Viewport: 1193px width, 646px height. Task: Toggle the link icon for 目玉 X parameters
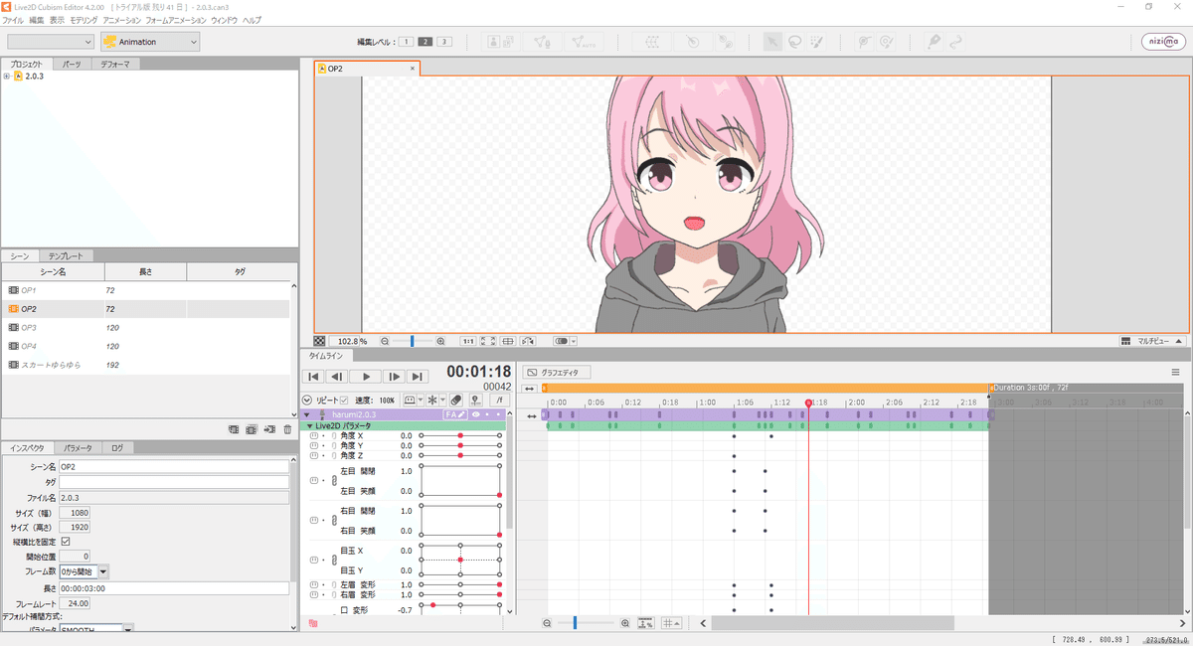[333, 561]
